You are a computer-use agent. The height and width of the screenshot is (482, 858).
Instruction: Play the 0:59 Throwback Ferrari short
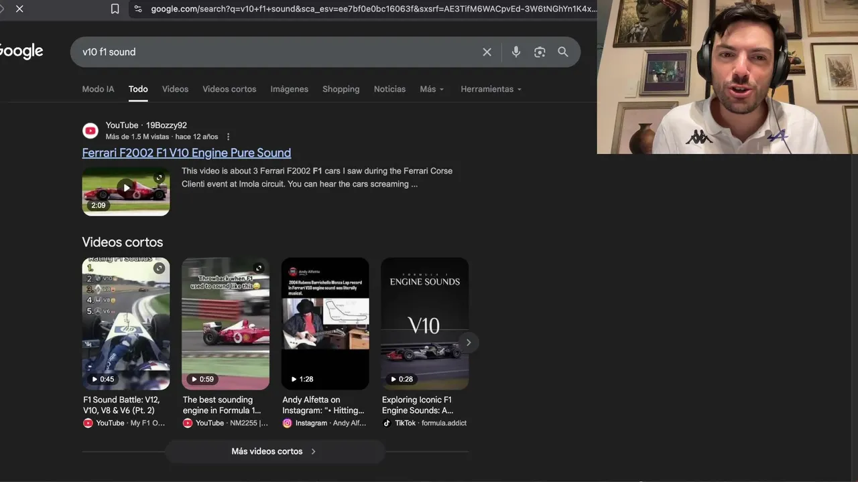pos(225,323)
